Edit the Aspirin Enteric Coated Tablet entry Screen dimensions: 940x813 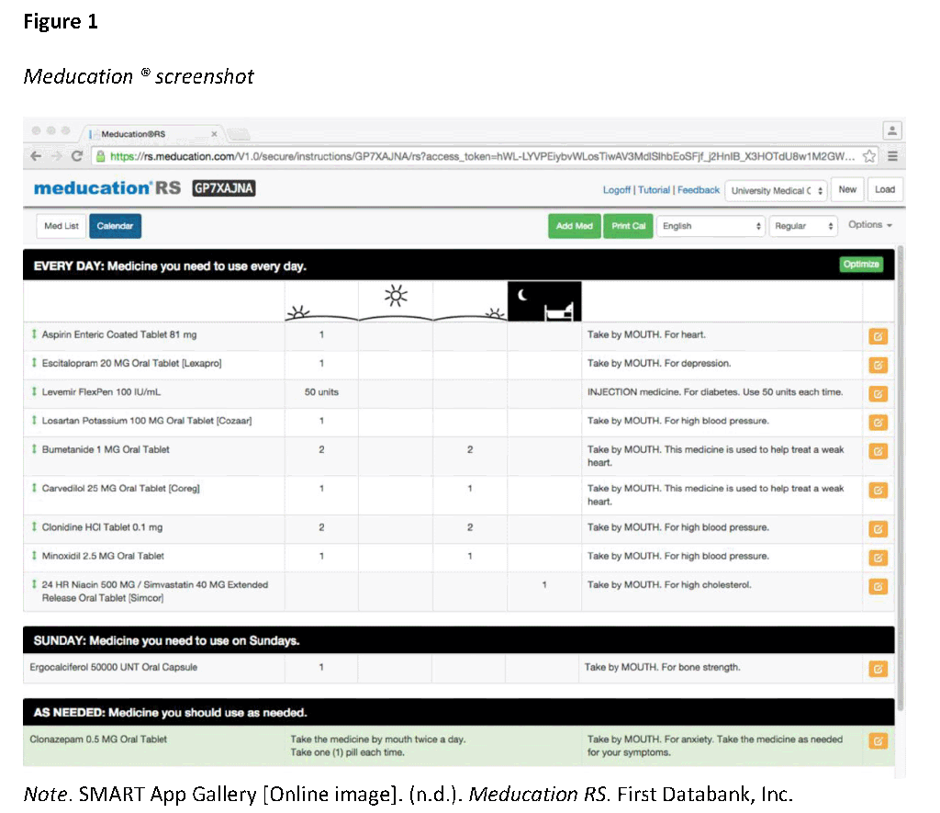(x=878, y=336)
